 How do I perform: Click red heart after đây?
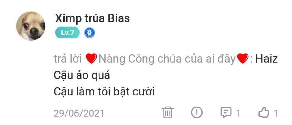pos(243,58)
